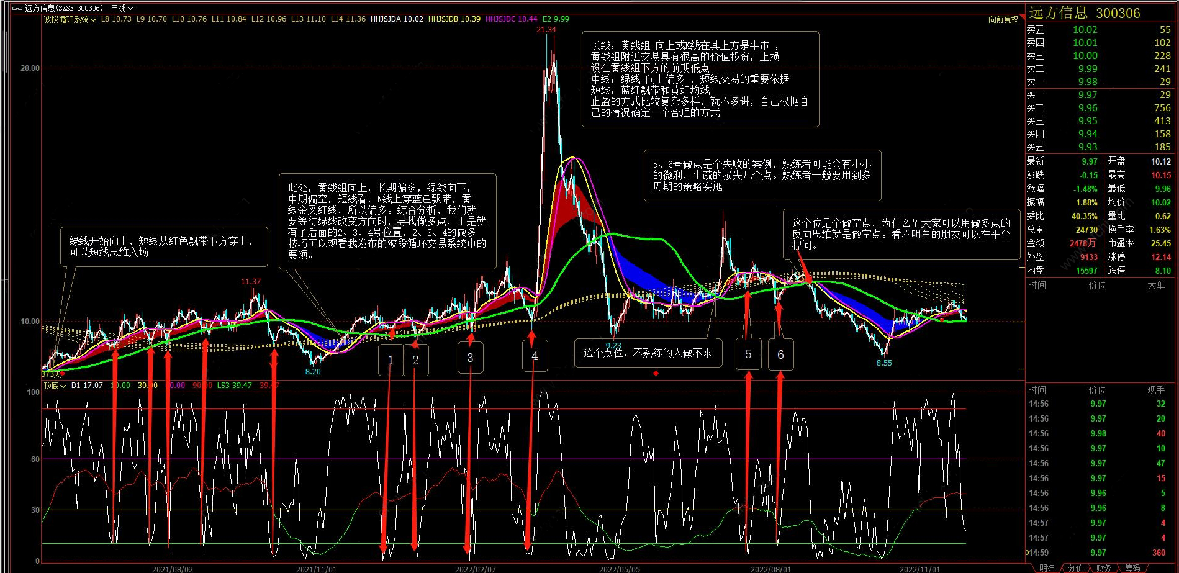
Task: Click the 买四 price 9.94
Action: pos(1088,133)
